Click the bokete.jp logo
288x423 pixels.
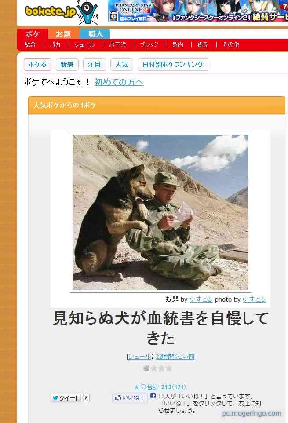[x=62, y=12]
